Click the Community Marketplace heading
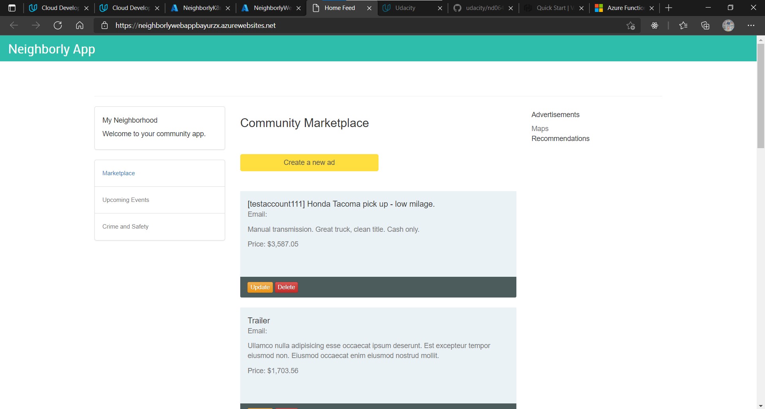 coord(304,123)
